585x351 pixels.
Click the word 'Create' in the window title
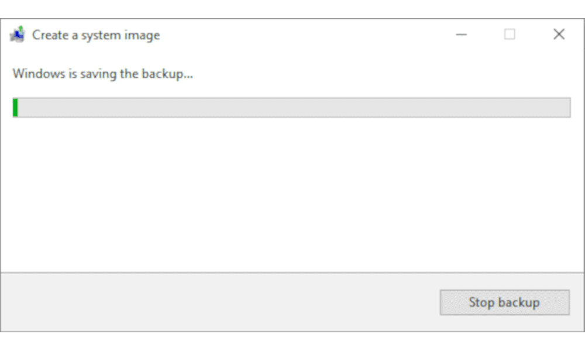[x=50, y=35]
